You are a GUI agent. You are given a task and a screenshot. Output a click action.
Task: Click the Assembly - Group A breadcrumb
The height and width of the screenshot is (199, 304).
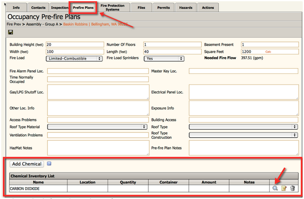(42, 24)
